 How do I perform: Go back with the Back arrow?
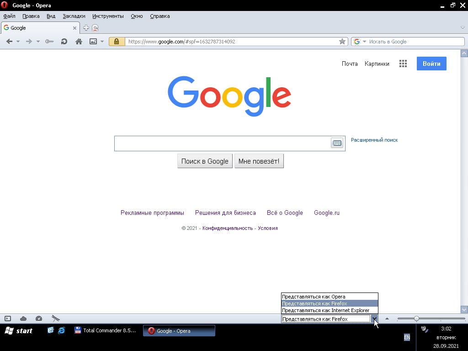pyautogui.click(x=9, y=42)
